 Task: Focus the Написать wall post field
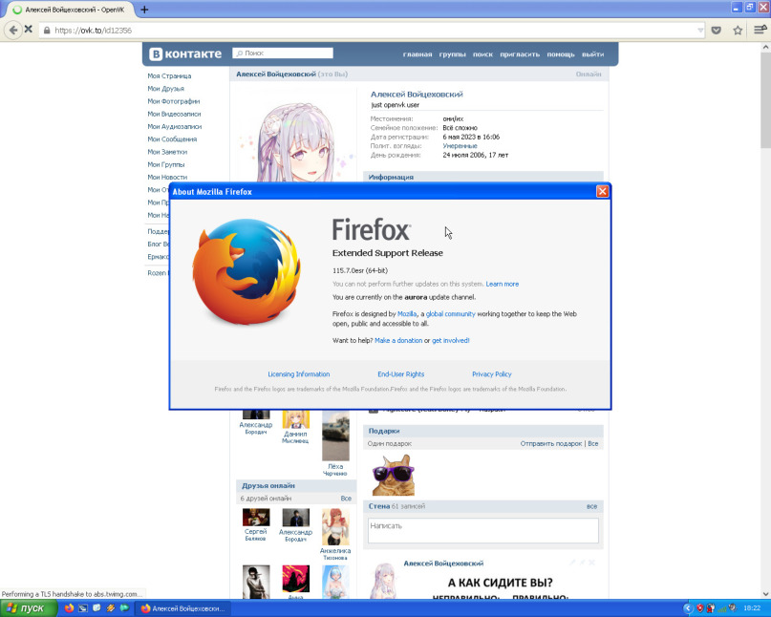[482, 530]
